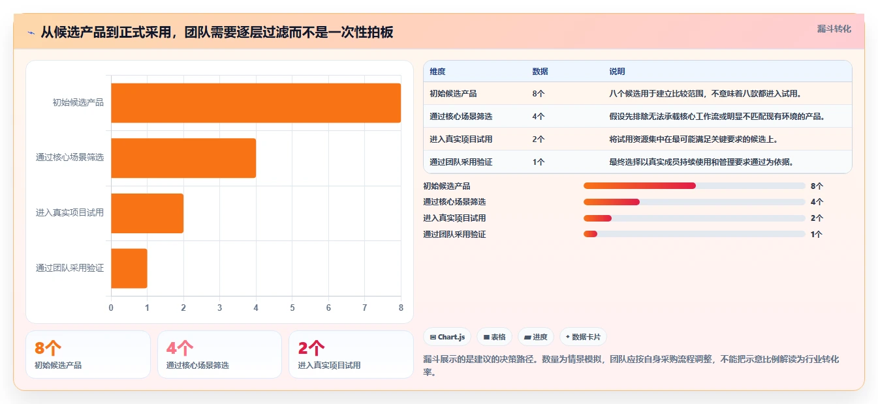
Task: Click table cell 进入真实项目试用
Action: tap(461, 139)
